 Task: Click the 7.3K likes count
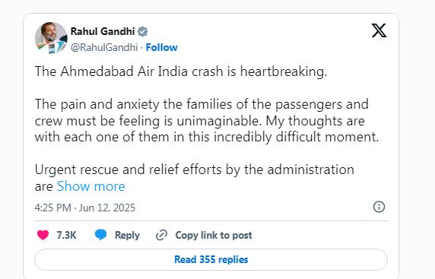tap(67, 235)
